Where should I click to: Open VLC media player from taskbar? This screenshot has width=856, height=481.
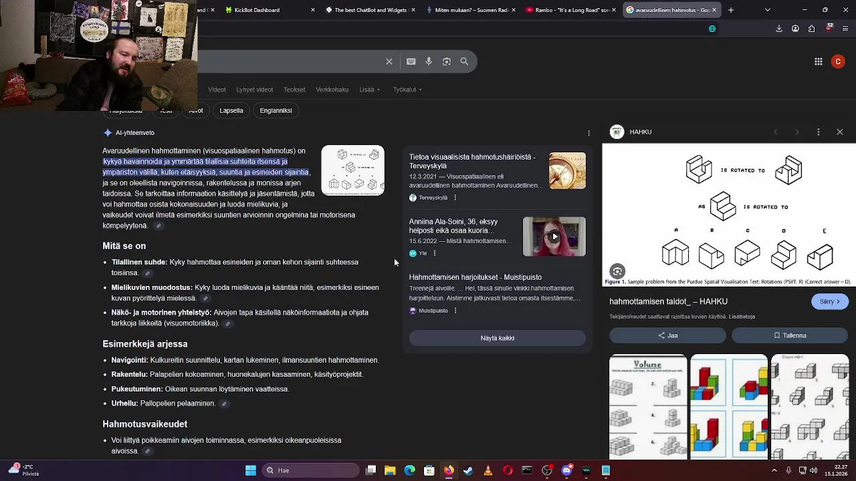(488, 470)
